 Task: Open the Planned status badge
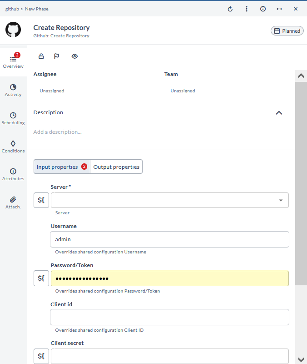click(x=287, y=31)
